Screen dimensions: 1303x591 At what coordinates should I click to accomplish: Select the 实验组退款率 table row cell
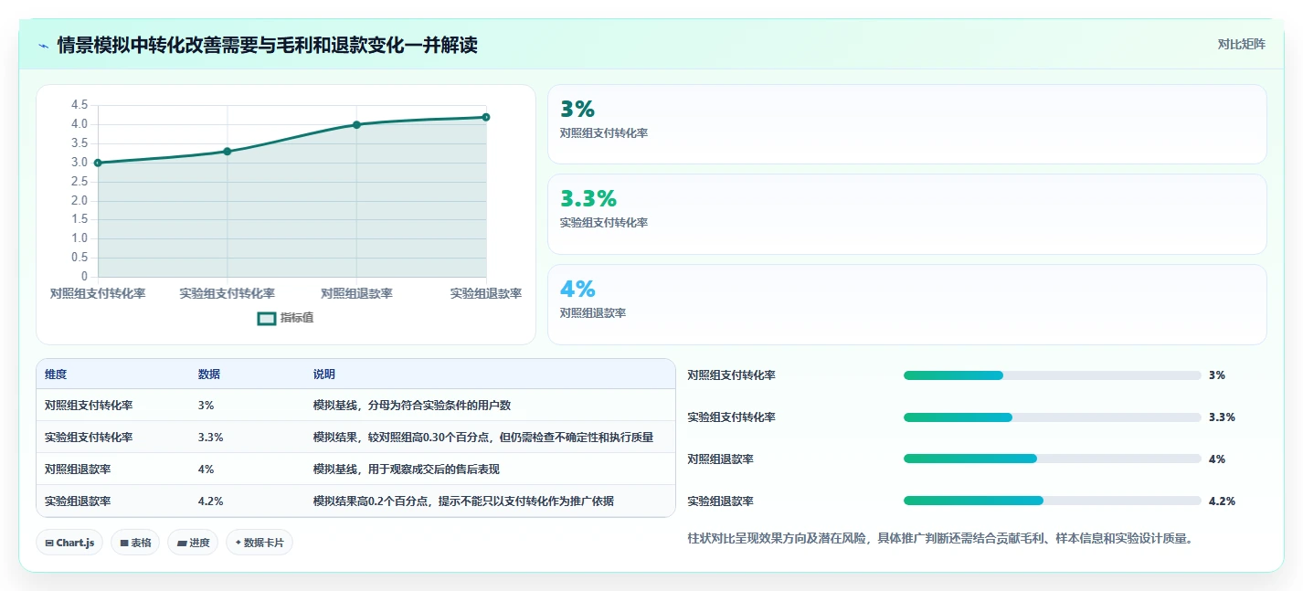click(78, 501)
